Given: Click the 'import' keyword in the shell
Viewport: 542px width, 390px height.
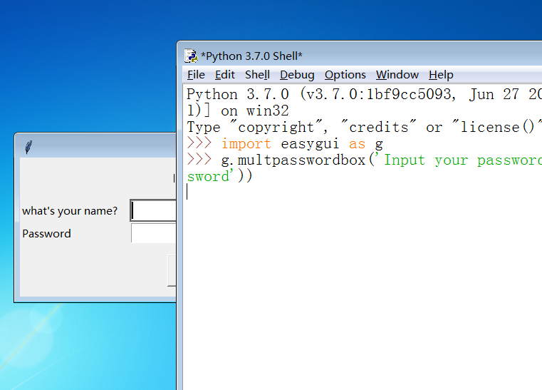Looking at the screenshot, I should pos(246,143).
